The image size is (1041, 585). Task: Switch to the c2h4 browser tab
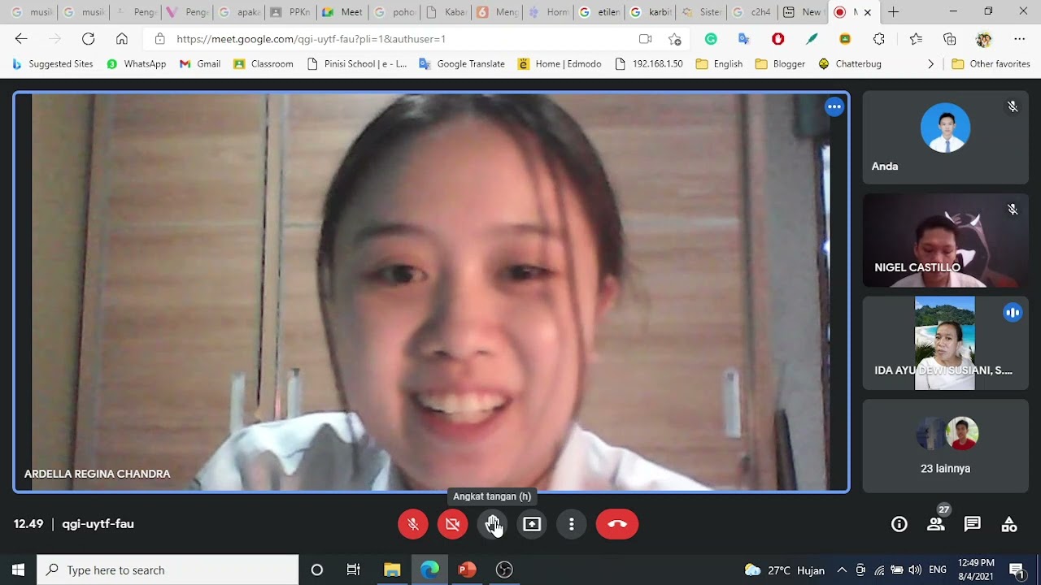pos(752,12)
